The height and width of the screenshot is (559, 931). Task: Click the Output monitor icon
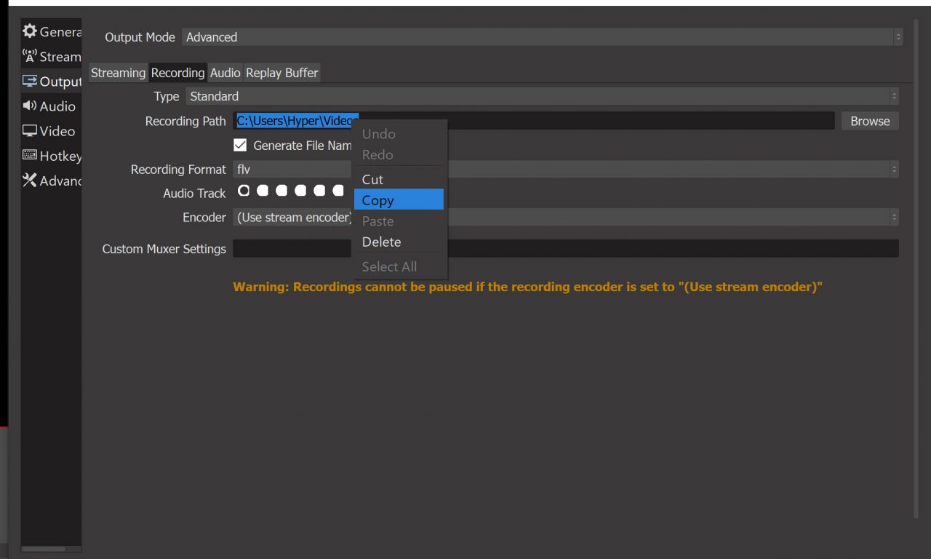point(30,82)
